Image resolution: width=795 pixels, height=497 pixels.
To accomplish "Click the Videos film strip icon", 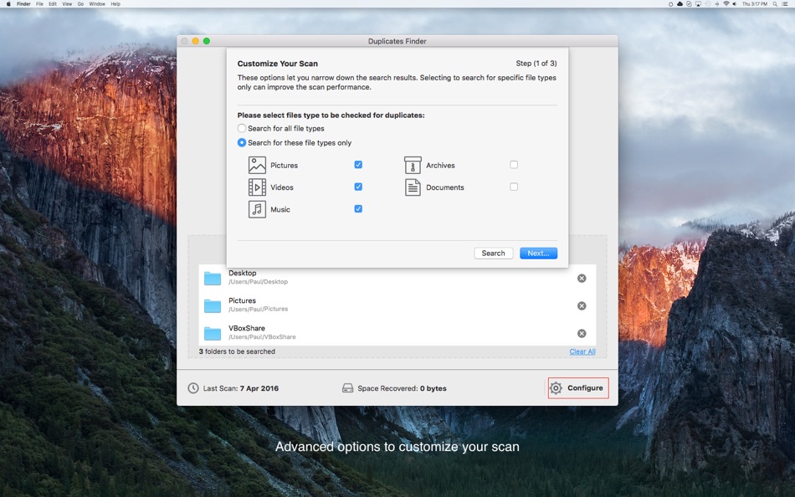I will [x=257, y=187].
